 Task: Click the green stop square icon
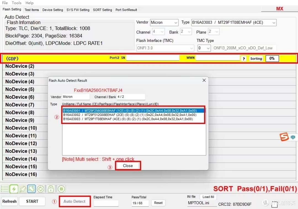[x=61, y=189]
